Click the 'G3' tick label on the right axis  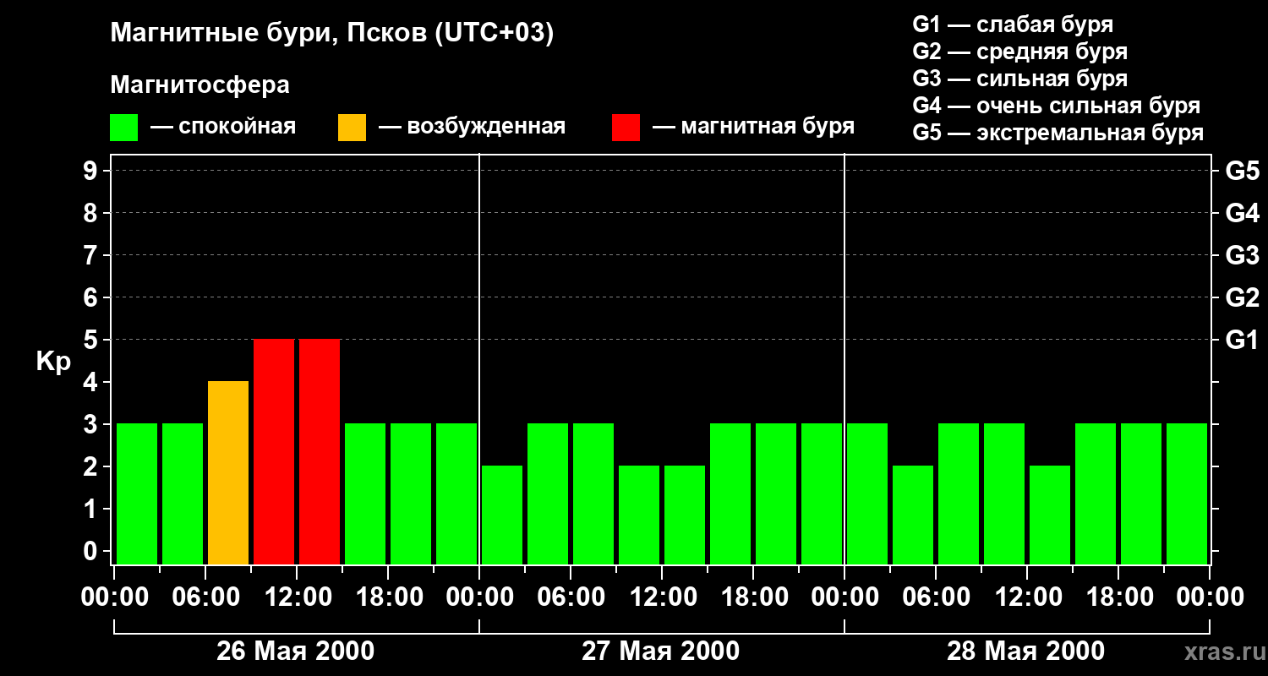(1242, 255)
